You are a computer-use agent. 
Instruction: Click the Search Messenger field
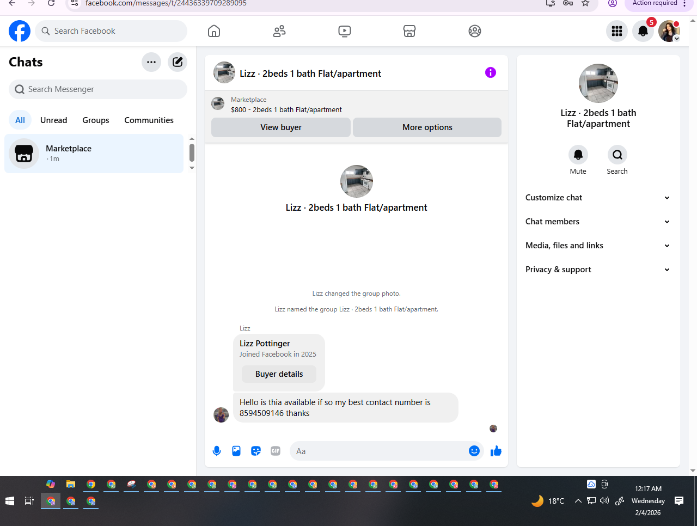[98, 89]
